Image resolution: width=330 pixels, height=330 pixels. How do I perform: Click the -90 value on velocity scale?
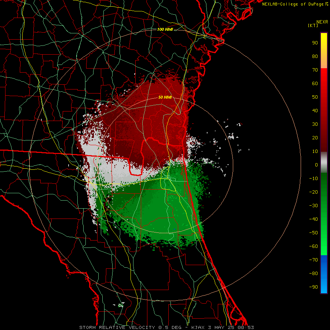tap(313, 287)
